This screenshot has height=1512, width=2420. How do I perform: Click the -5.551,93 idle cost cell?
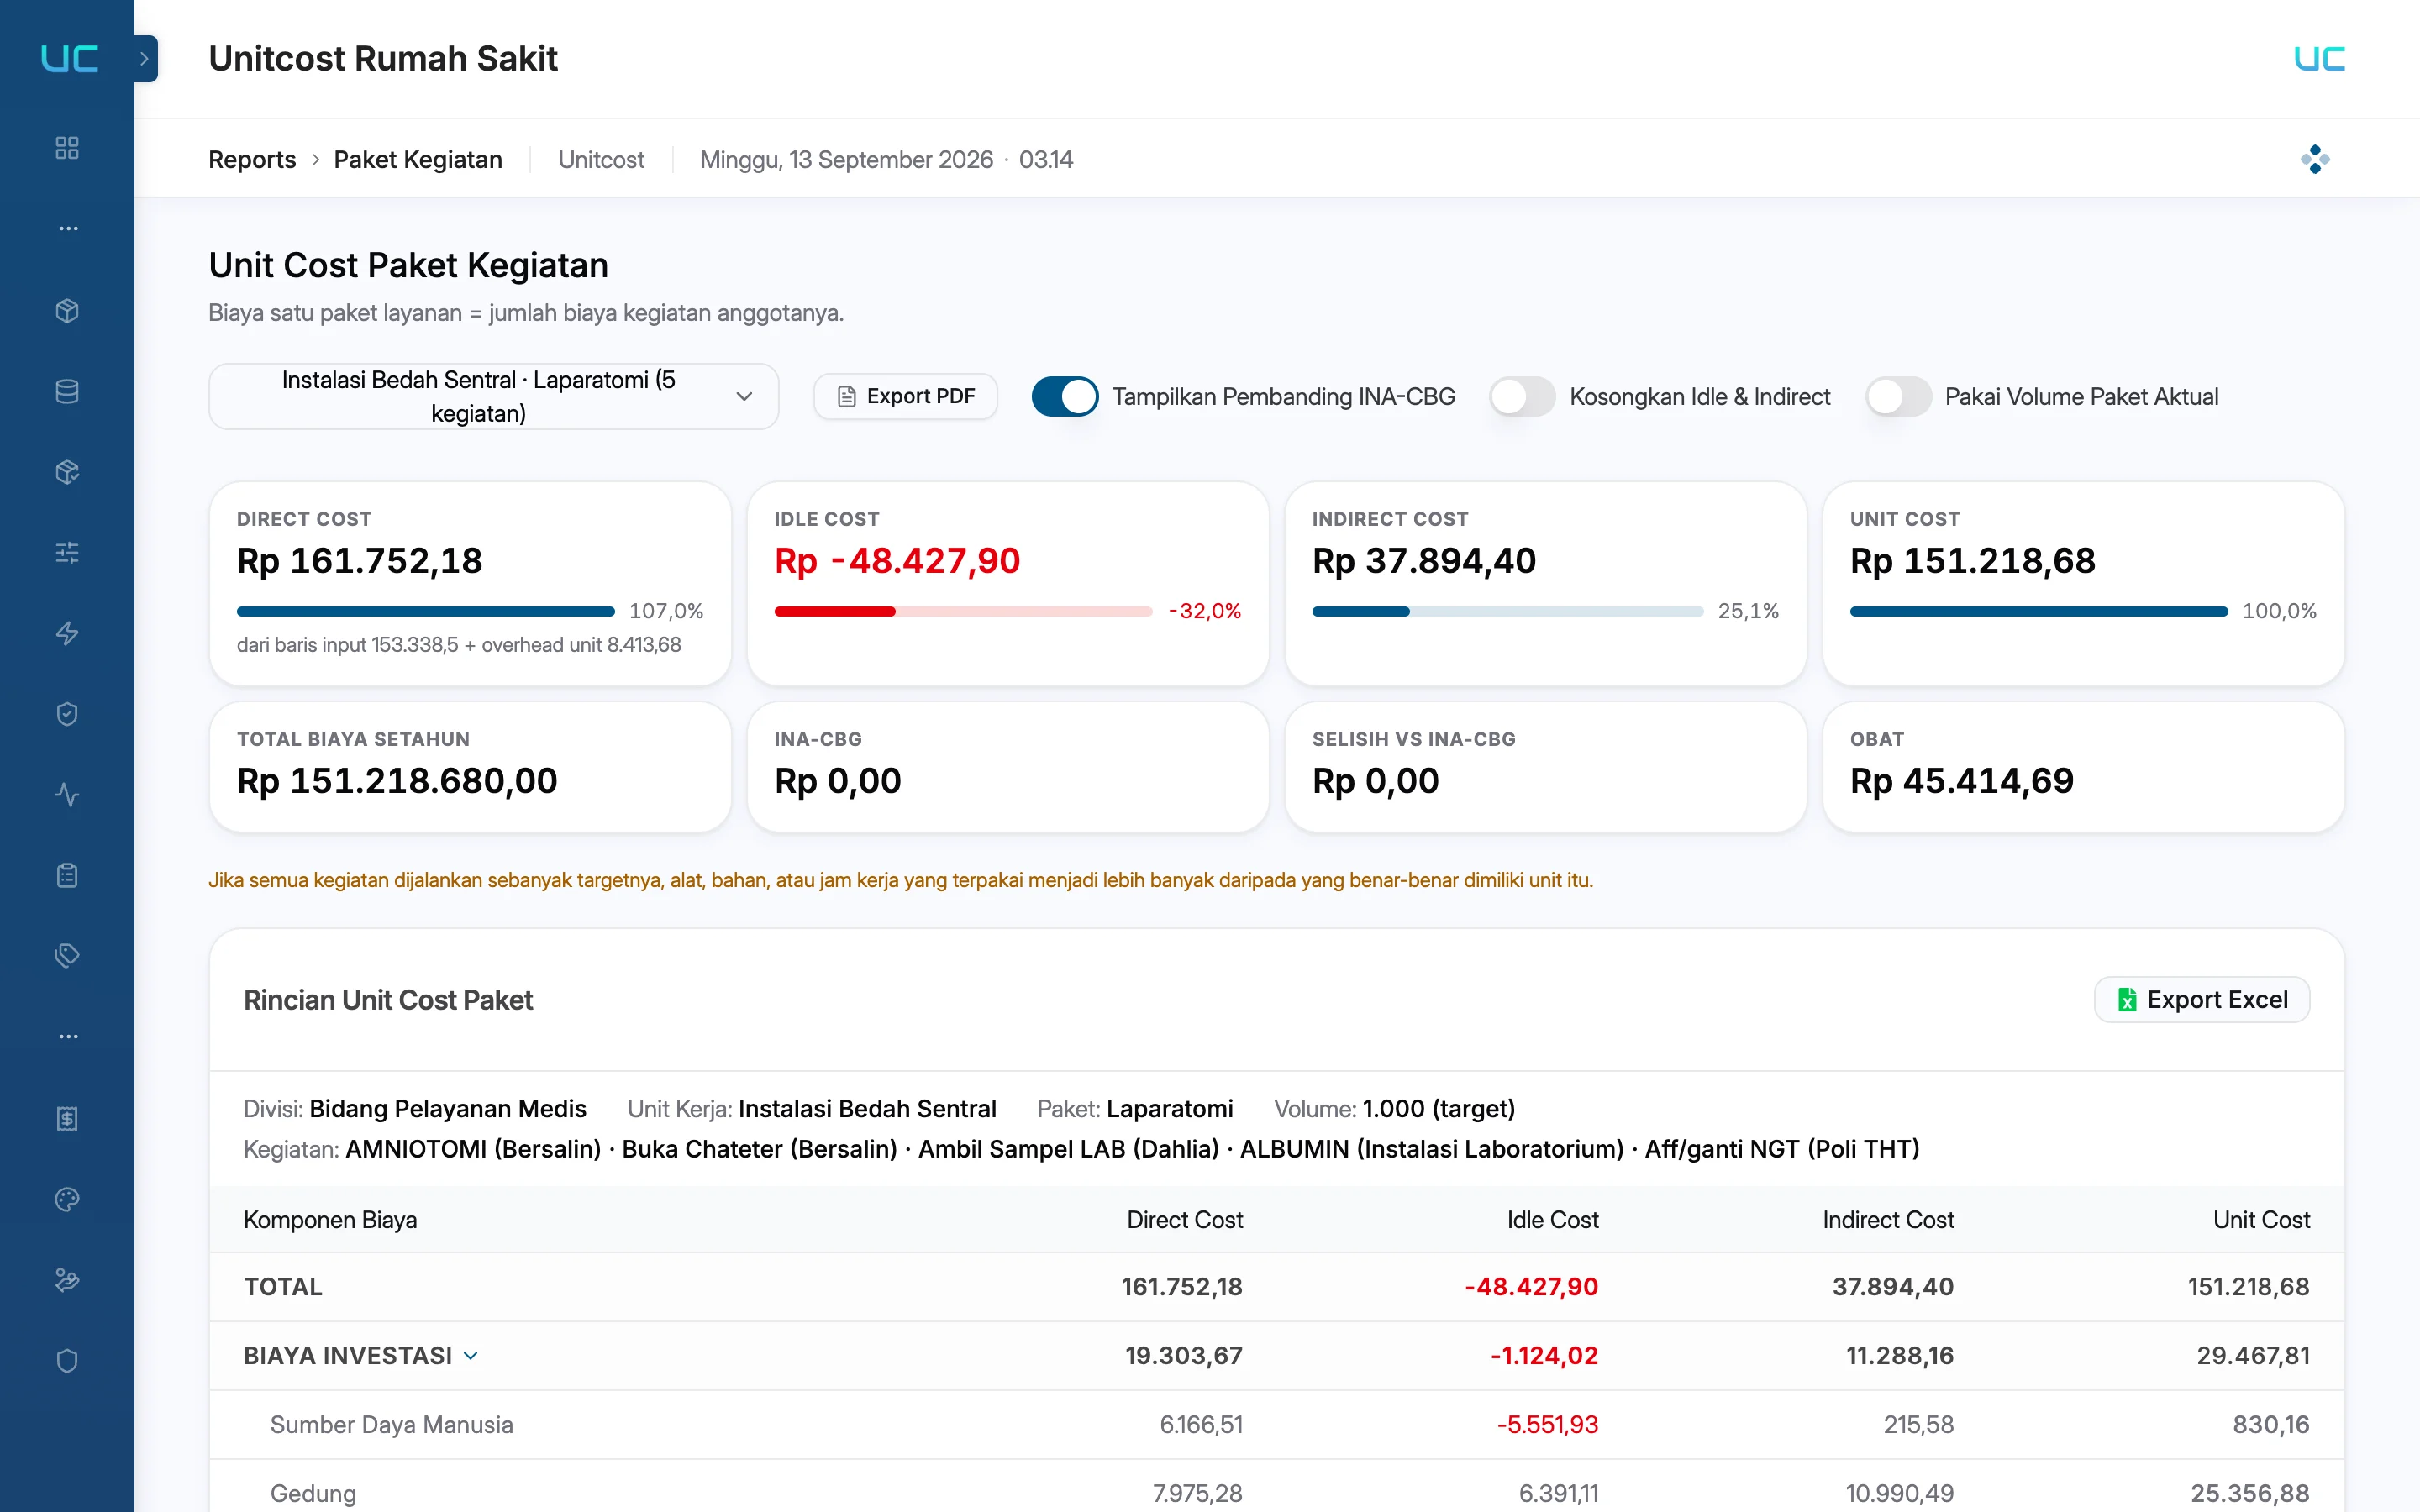1547,1425
